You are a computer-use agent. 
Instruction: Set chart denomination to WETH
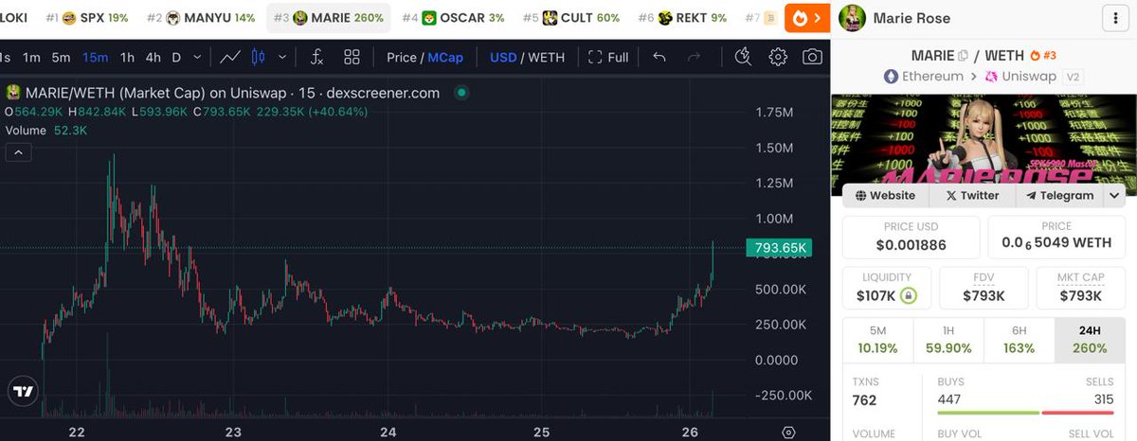pos(546,57)
